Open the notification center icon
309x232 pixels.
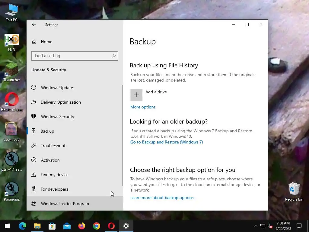(x=299, y=226)
